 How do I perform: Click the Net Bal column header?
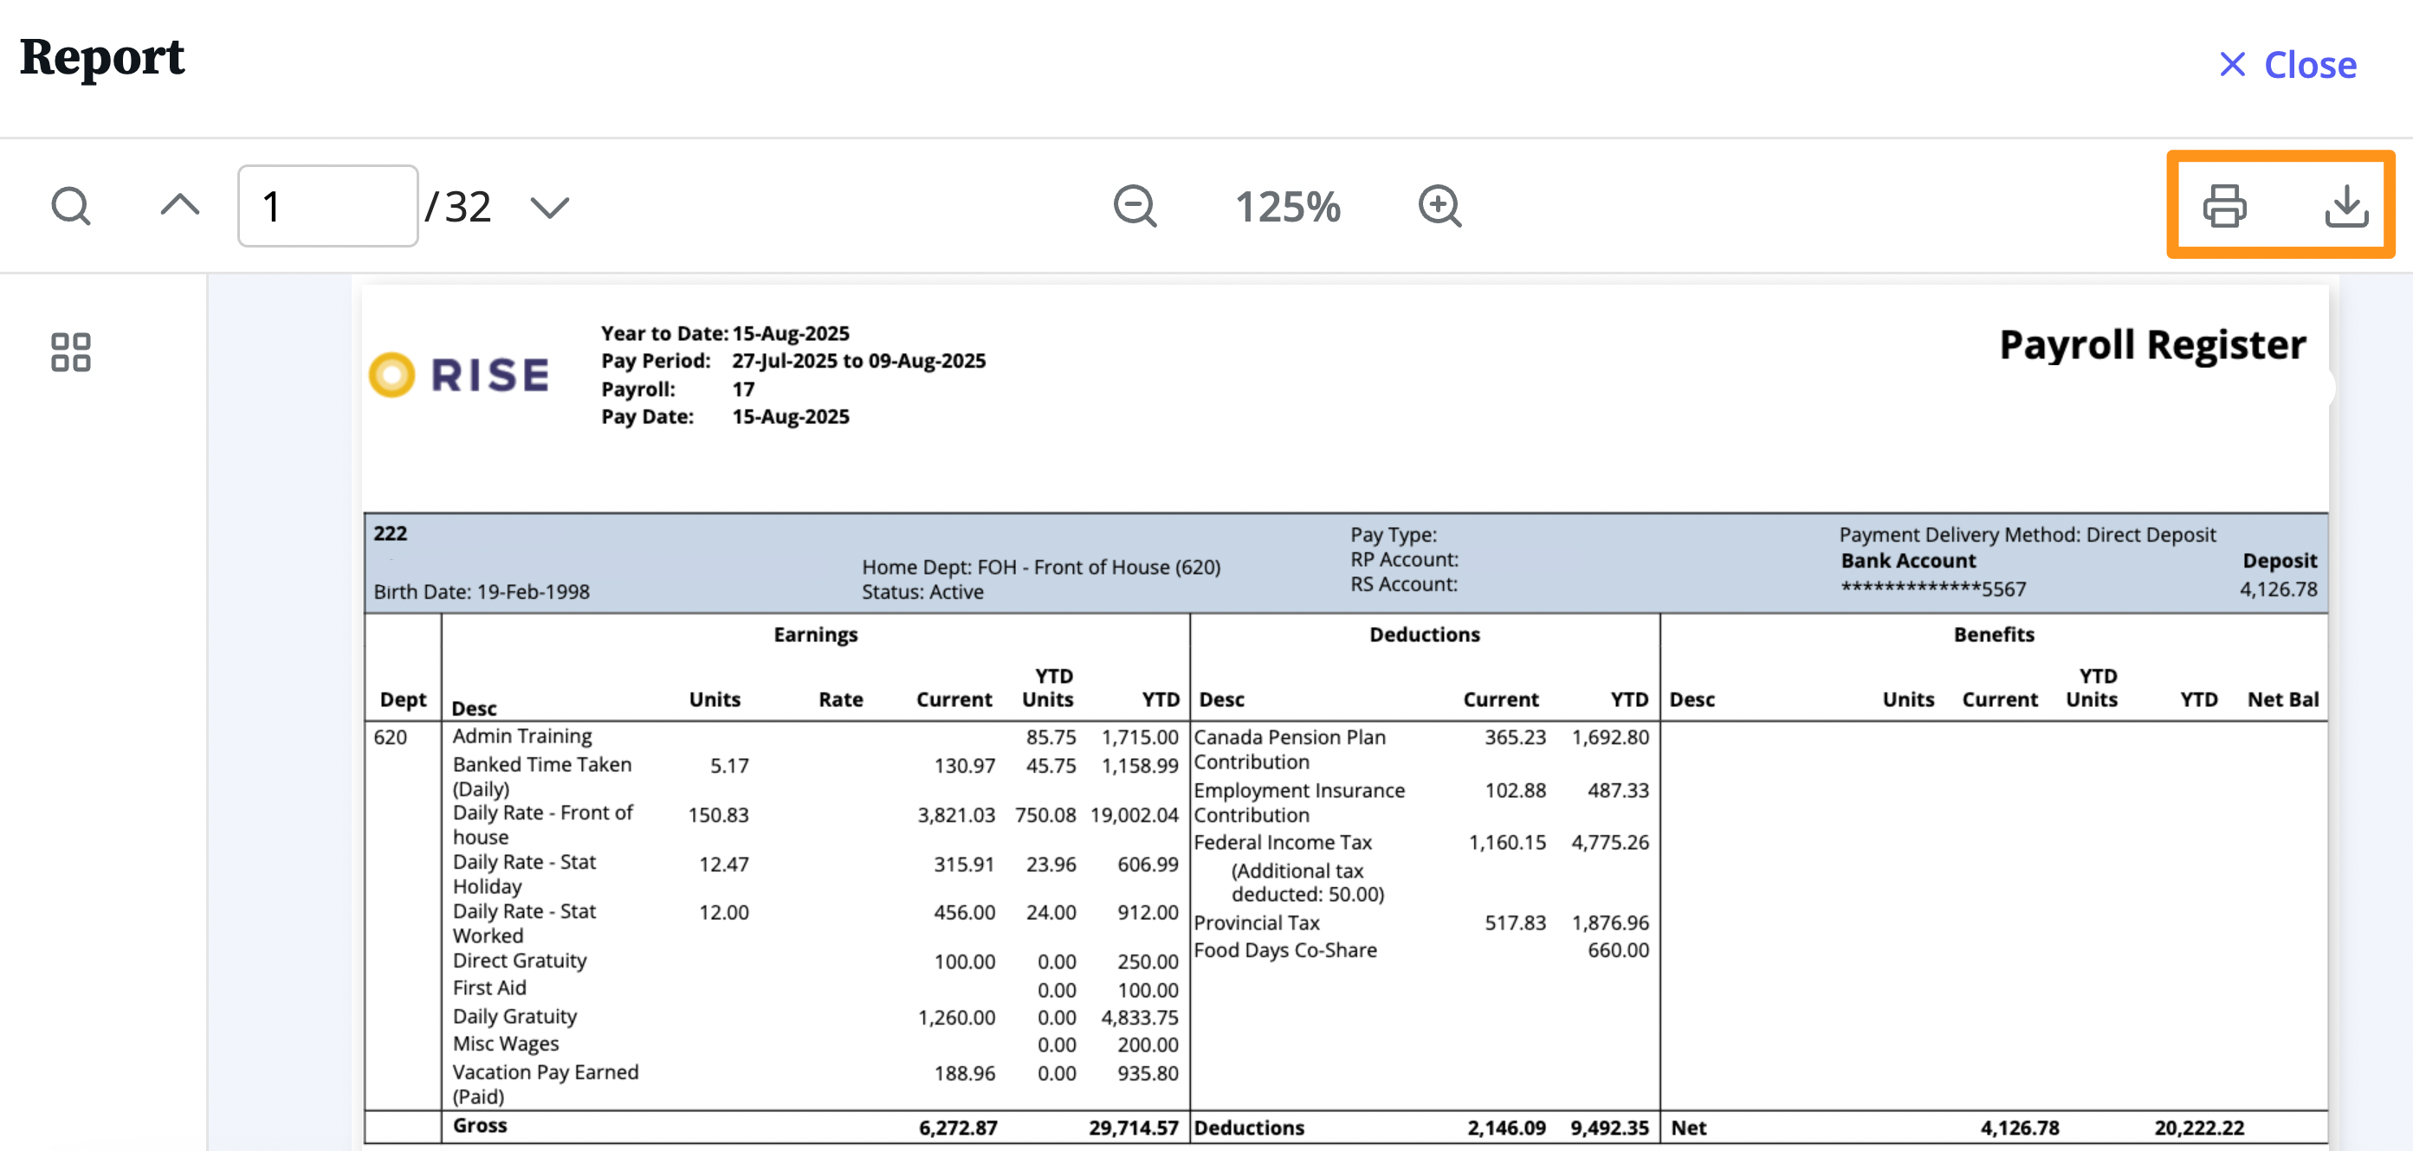click(2283, 699)
